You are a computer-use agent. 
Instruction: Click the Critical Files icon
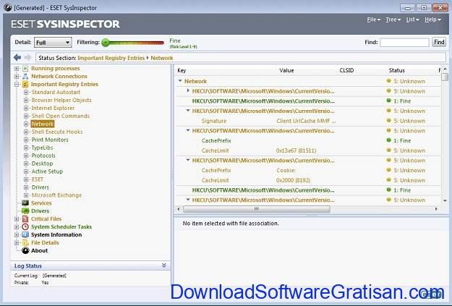pyautogui.click(x=25, y=219)
